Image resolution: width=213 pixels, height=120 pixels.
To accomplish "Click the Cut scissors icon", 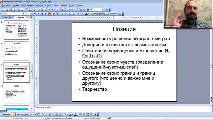I will coord(35,10).
